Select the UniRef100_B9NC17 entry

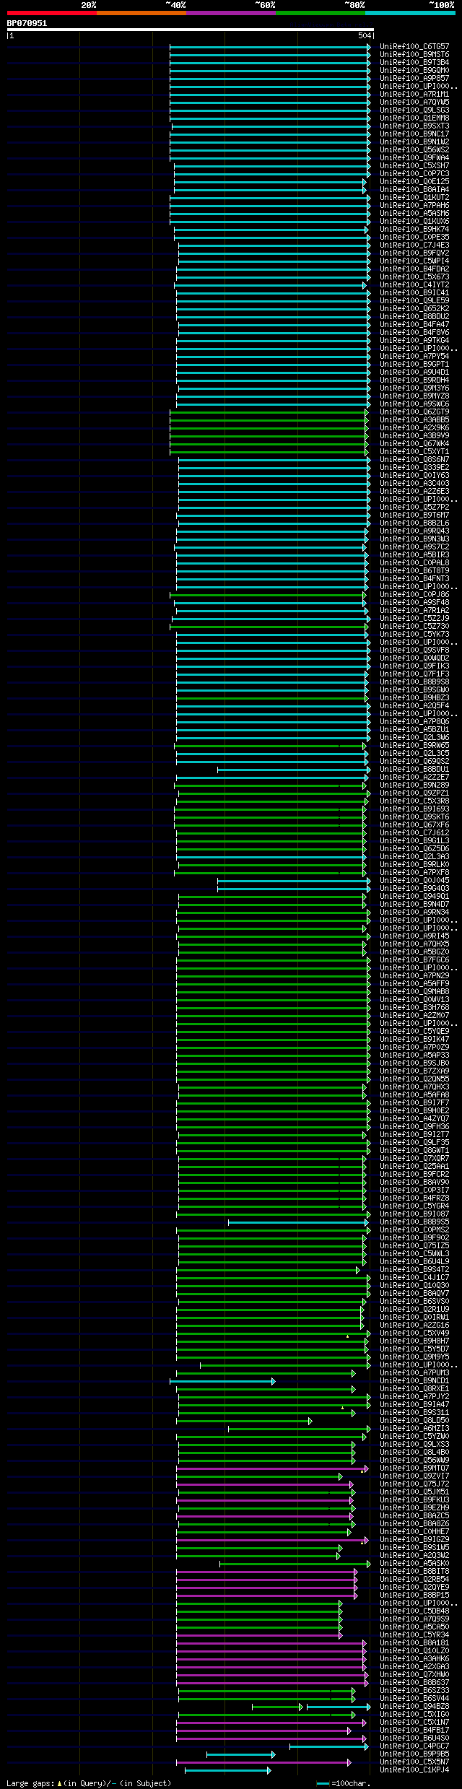coord(414,134)
